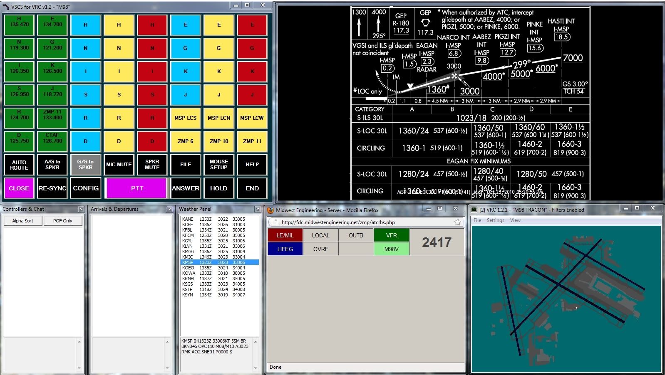
Task: Click the red H button in VSCS
Action: [152, 25]
